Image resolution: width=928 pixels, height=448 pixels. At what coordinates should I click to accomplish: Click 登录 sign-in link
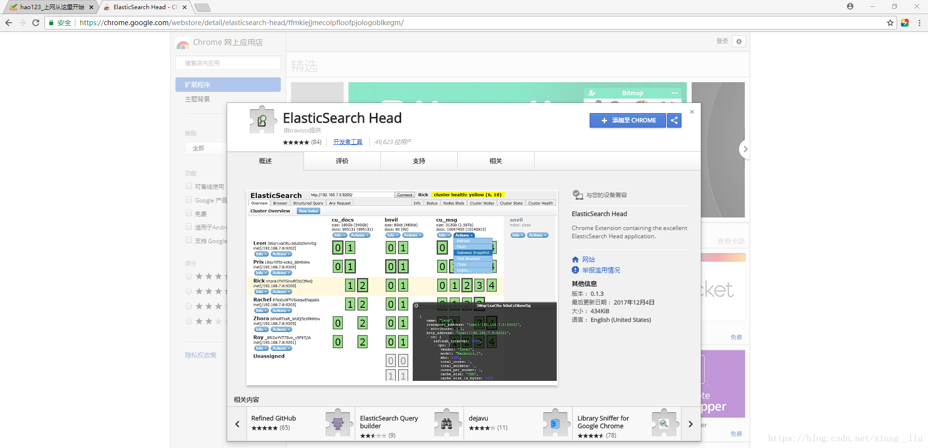[722, 41]
